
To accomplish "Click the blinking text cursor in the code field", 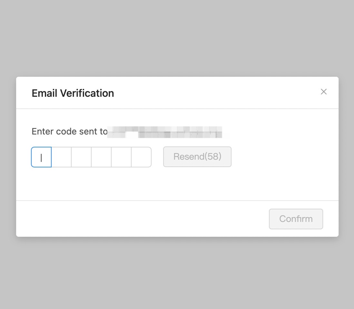I will tap(41, 157).
